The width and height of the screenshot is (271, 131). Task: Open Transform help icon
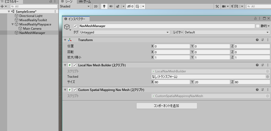257,40
